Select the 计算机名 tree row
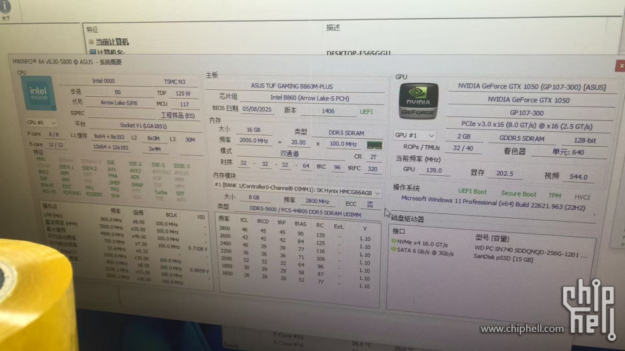625x351 pixels. tap(110, 52)
